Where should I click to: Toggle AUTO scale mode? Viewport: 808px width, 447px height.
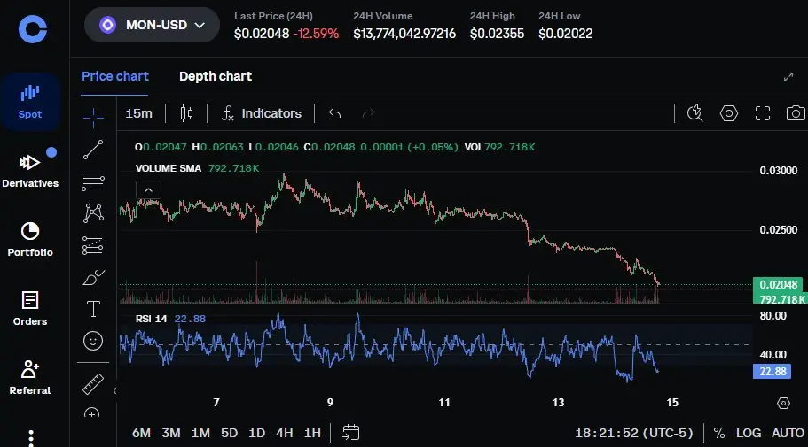[788, 433]
